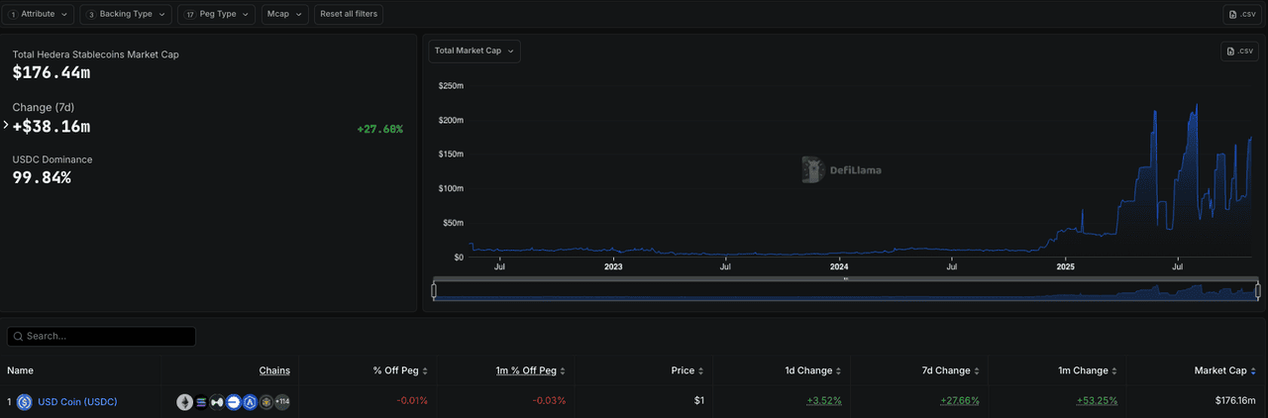1268x418 pixels.
Task: Open the Mcap filter menu
Action: coord(284,14)
